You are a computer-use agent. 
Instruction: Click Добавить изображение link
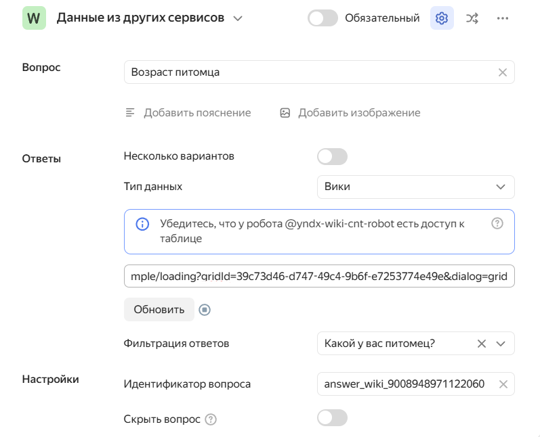(x=350, y=113)
